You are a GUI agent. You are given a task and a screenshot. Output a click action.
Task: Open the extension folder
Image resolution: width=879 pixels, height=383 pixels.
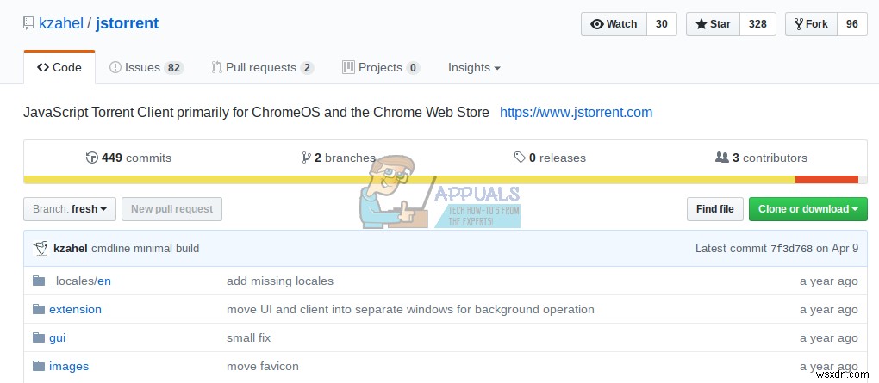75,310
